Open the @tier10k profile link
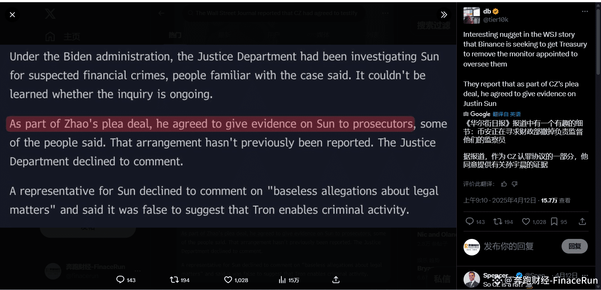The height and width of the screenshot is (290, 601). pos(495,20)
